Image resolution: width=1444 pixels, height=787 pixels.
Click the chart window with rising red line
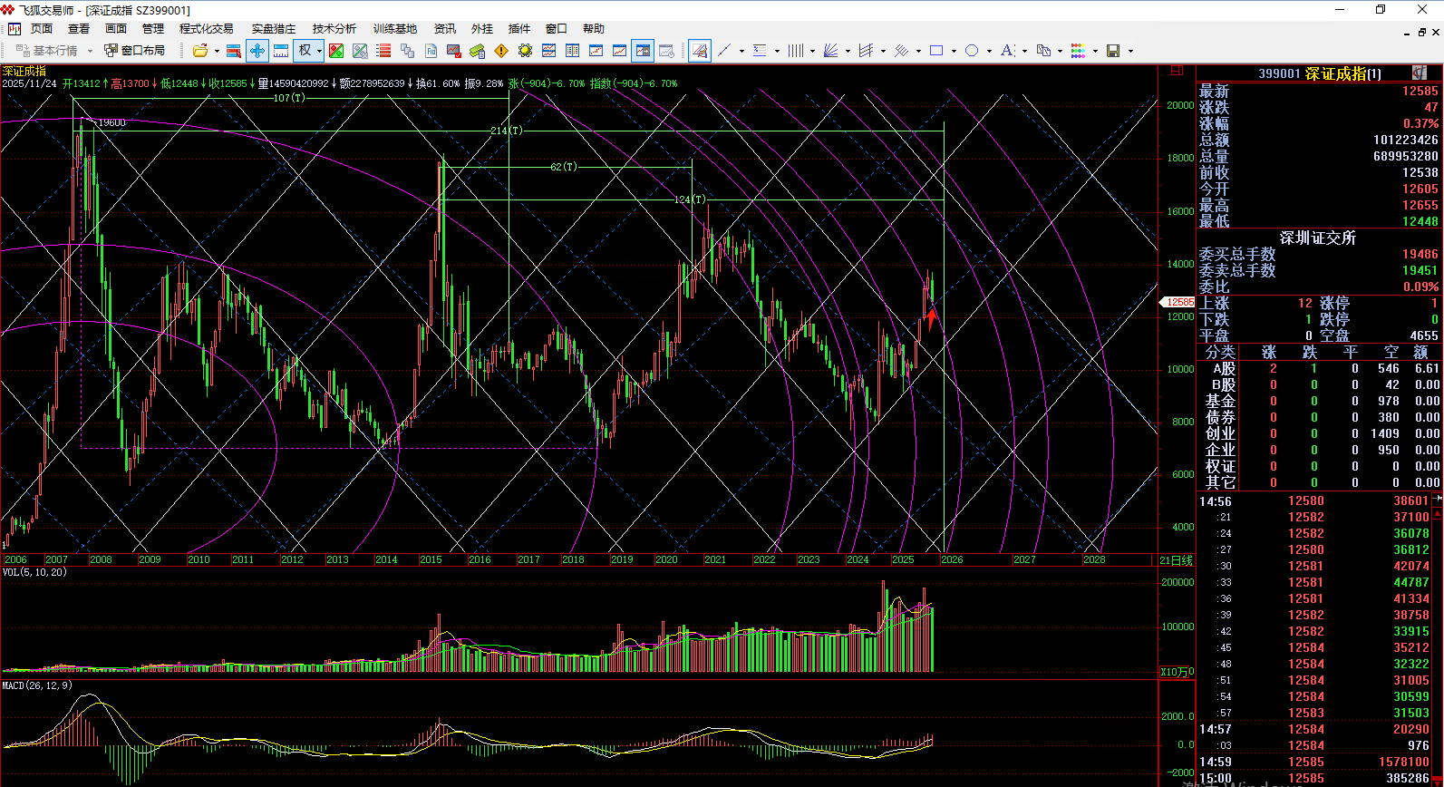tap(596, 51)
